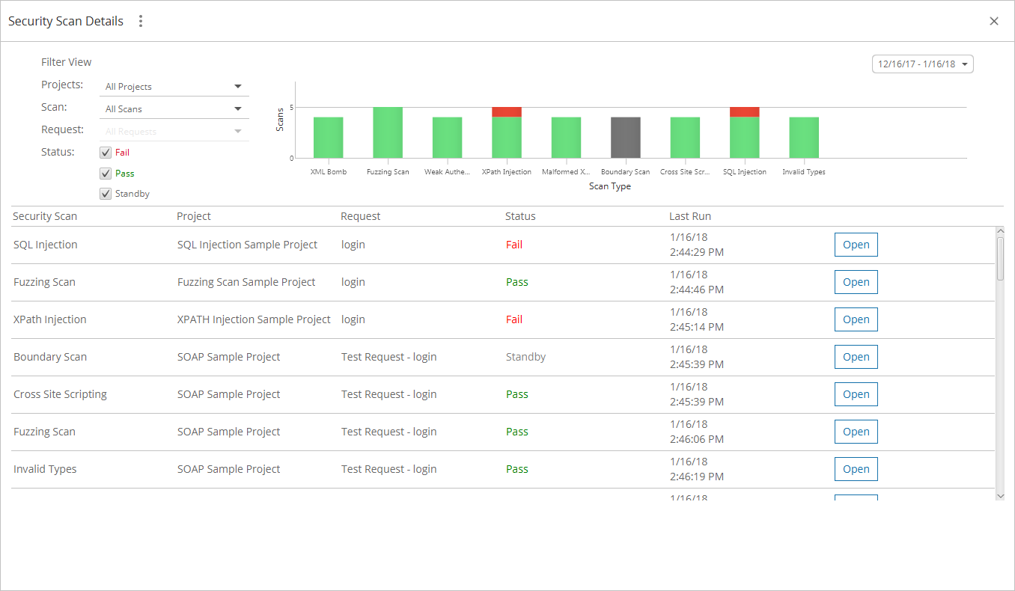The image size is (1015, 591).
Task: Select the gray Boundary Scan chart bar
Action: [x=625, y=136]
